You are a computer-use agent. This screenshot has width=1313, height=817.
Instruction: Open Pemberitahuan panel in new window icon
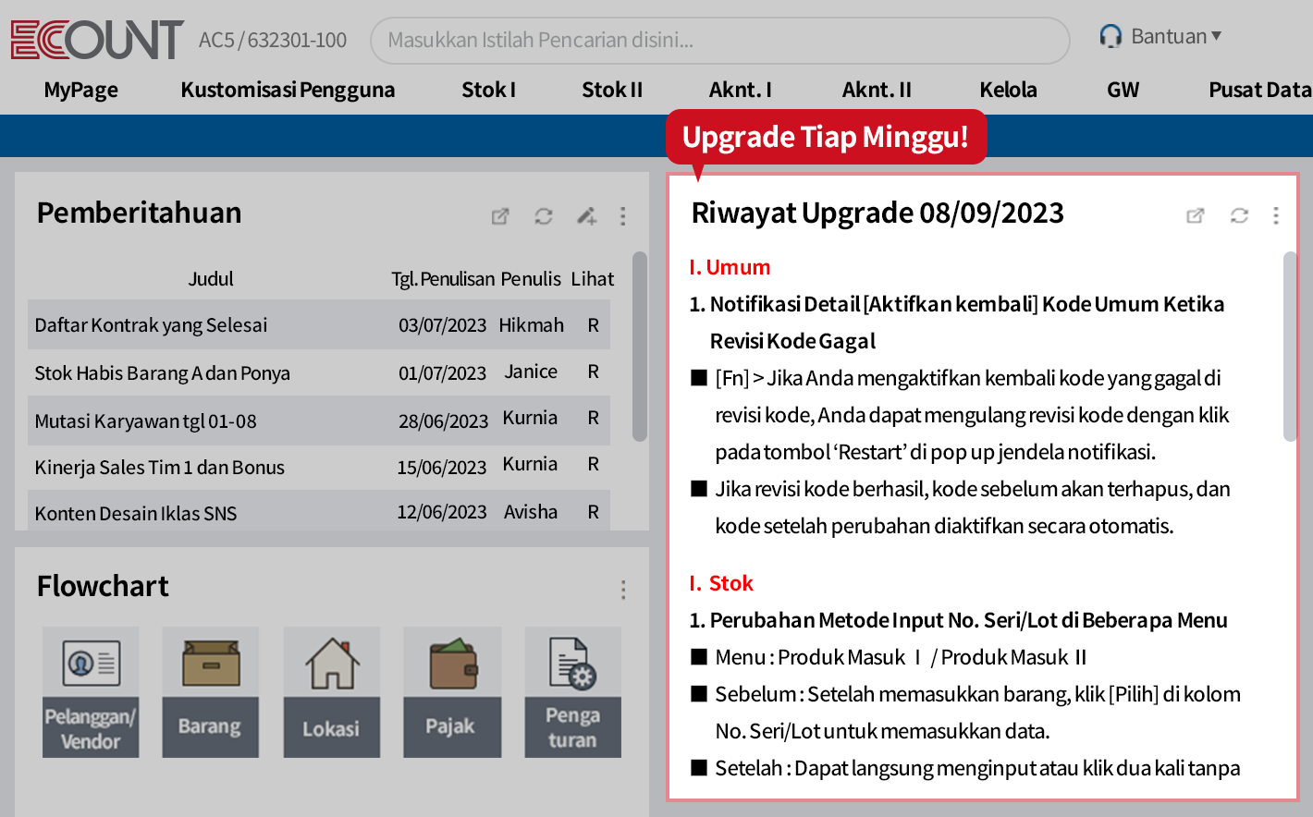point(500,216)
